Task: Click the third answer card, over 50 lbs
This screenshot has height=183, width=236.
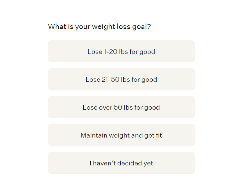Action: 121,107
